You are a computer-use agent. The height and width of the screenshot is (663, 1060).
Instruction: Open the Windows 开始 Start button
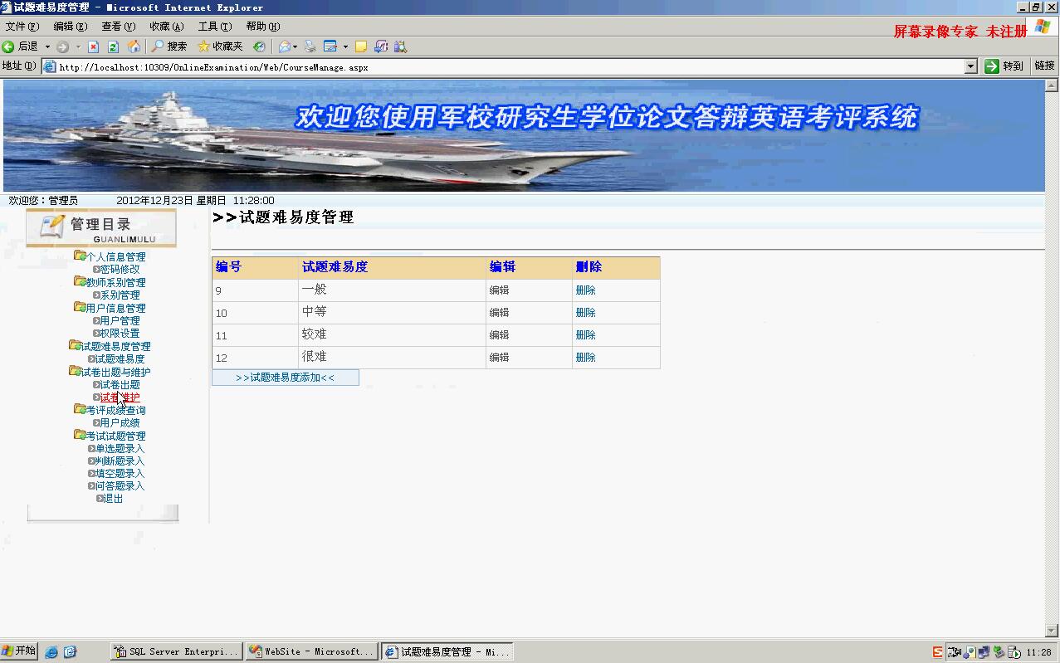pyautogui.click(x=19, y=651)
